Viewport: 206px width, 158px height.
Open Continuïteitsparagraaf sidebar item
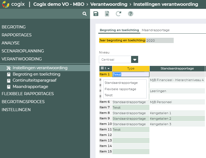pyautogui.click(x=35, y=80)
